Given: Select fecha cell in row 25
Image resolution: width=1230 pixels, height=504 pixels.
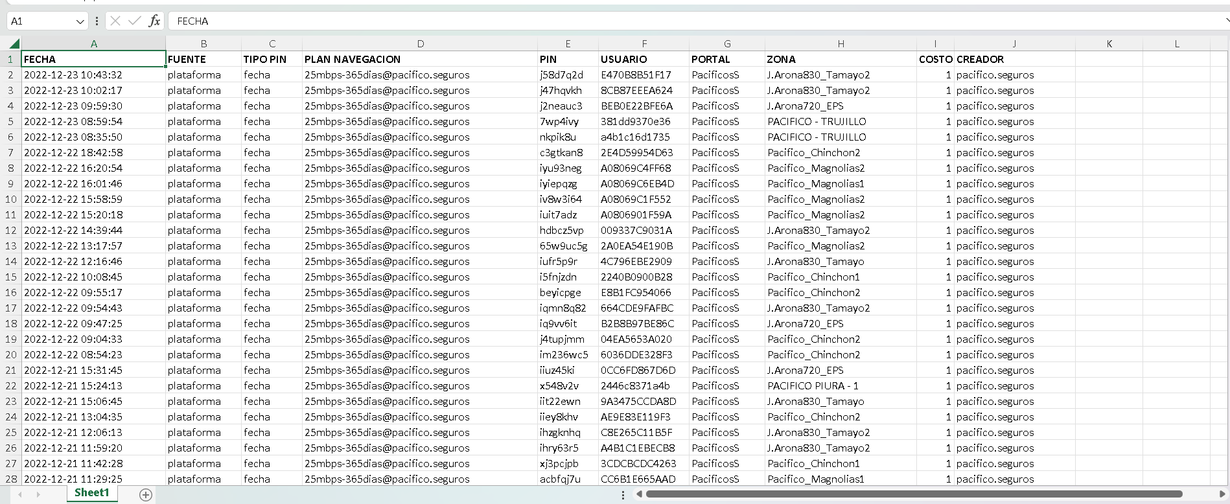Looking at the screenshot, I should pos(272,432).
